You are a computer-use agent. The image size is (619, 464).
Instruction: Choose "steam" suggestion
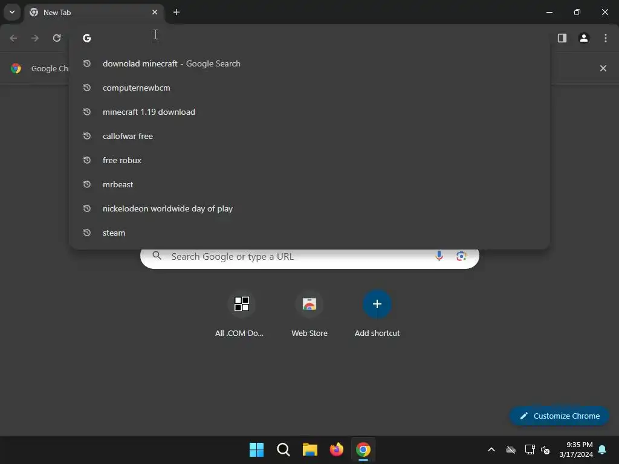coord(309,233)
